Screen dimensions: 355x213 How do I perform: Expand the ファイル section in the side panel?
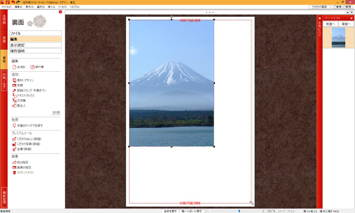tap(35, 33)
